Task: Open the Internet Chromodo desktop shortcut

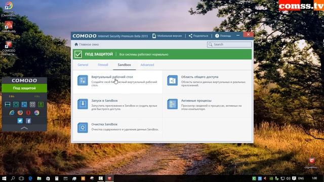Action: pyautogui.click(x=9, y=9)
